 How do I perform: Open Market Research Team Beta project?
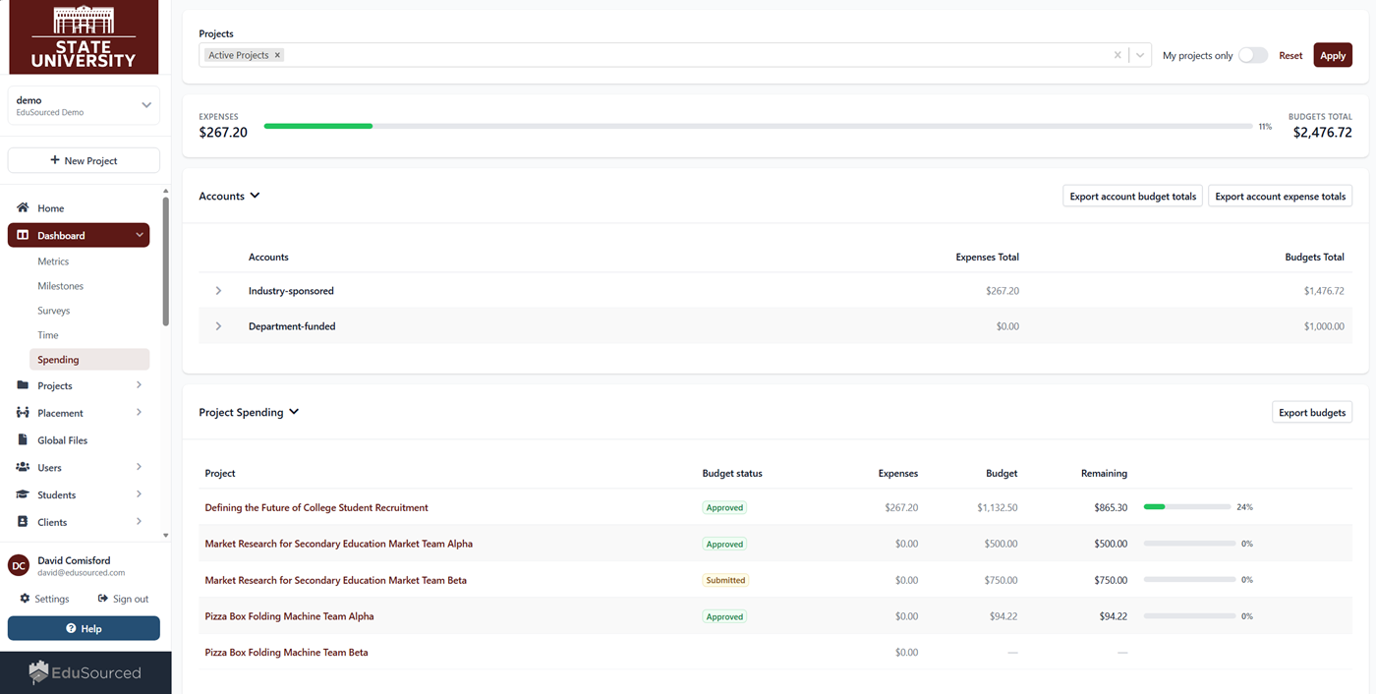(335, 580)
